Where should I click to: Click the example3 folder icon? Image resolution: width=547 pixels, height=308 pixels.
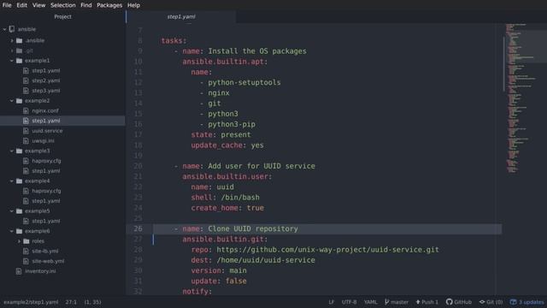tap(19, 151)
